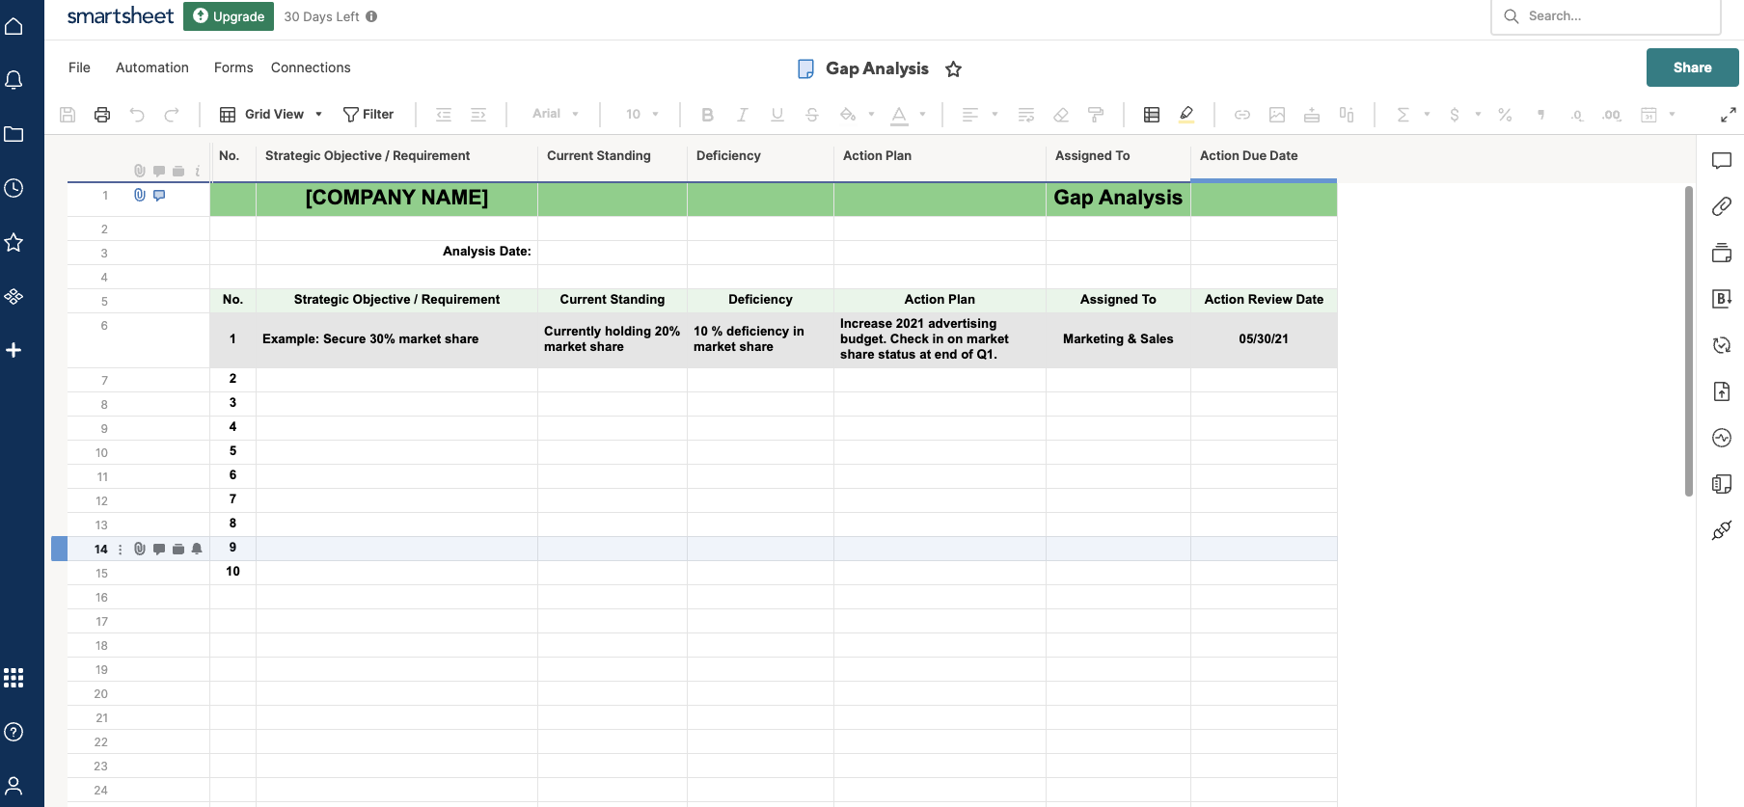Redo the last action

pyautogui.click(x=172, y=115)
